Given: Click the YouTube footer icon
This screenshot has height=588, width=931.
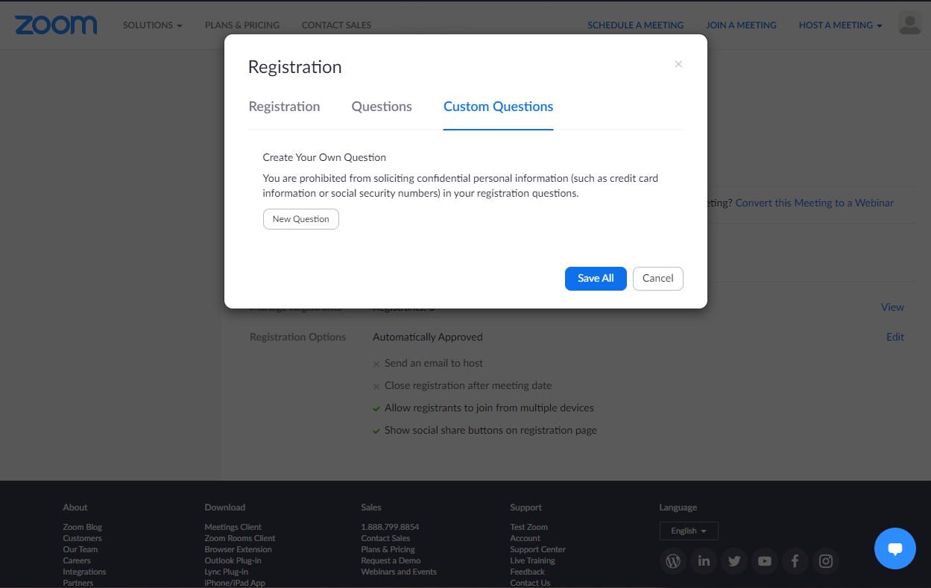Looking at the screenshot, I should click(x=765, y=561).
